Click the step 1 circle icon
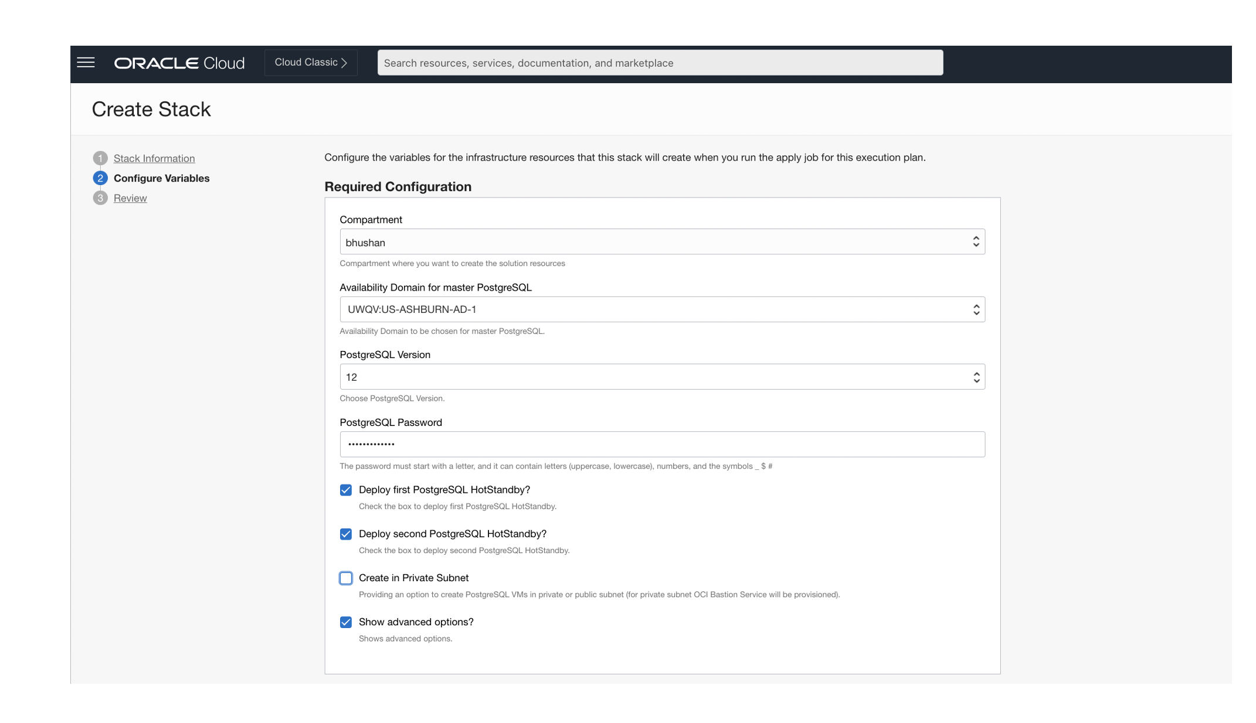The image size is (1256, 723). point(100,158)
